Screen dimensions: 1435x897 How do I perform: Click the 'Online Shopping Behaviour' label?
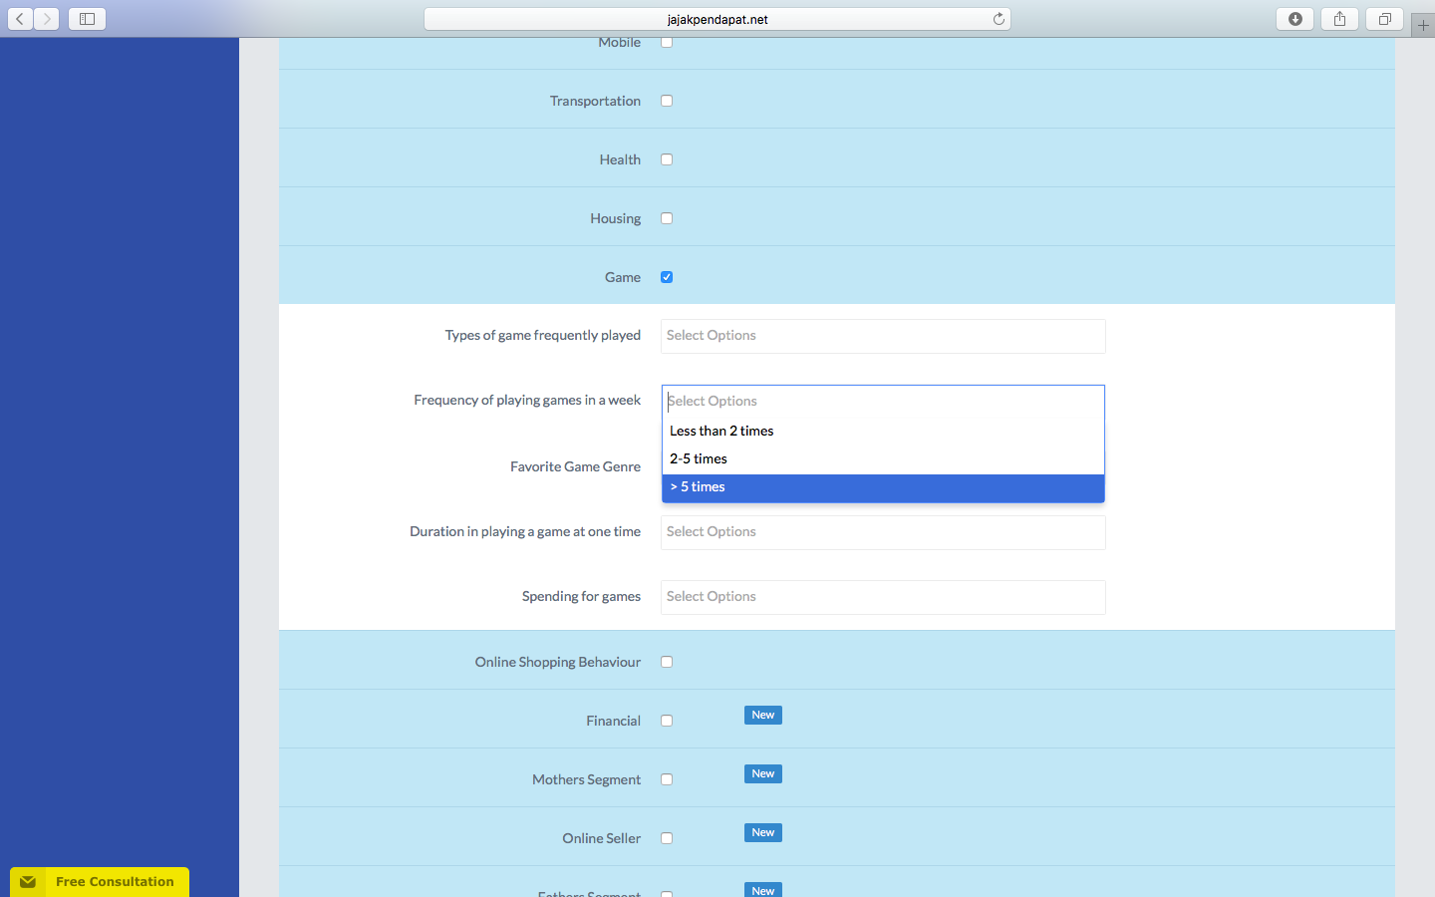click(558, 662)
